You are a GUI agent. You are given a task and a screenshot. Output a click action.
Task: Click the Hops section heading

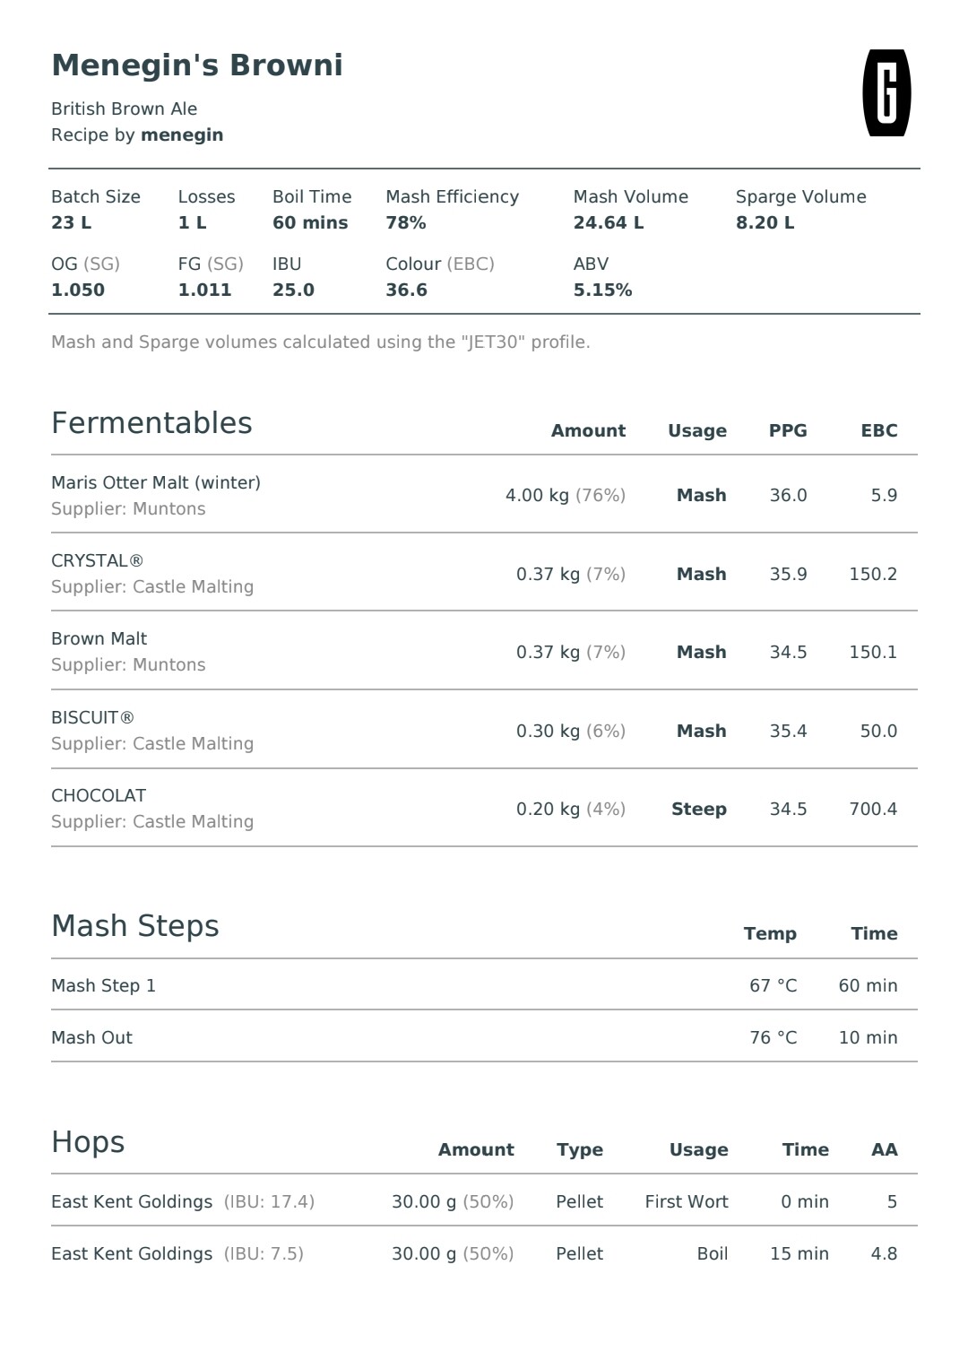(88, 1142)
